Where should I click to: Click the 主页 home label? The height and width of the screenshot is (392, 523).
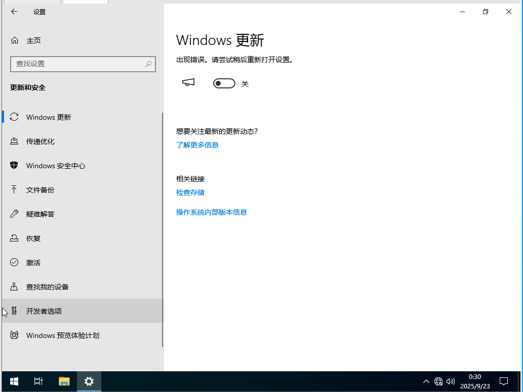(x=34, y=40)
